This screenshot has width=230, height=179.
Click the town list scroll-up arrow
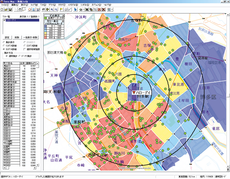tap(37, 63)
